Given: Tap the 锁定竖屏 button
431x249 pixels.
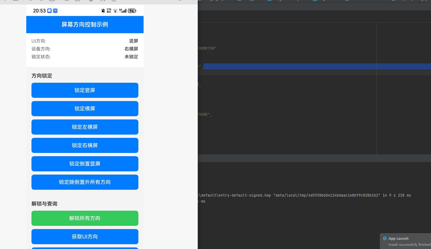Looking at the screenshot, I should (x=85, y=90).
